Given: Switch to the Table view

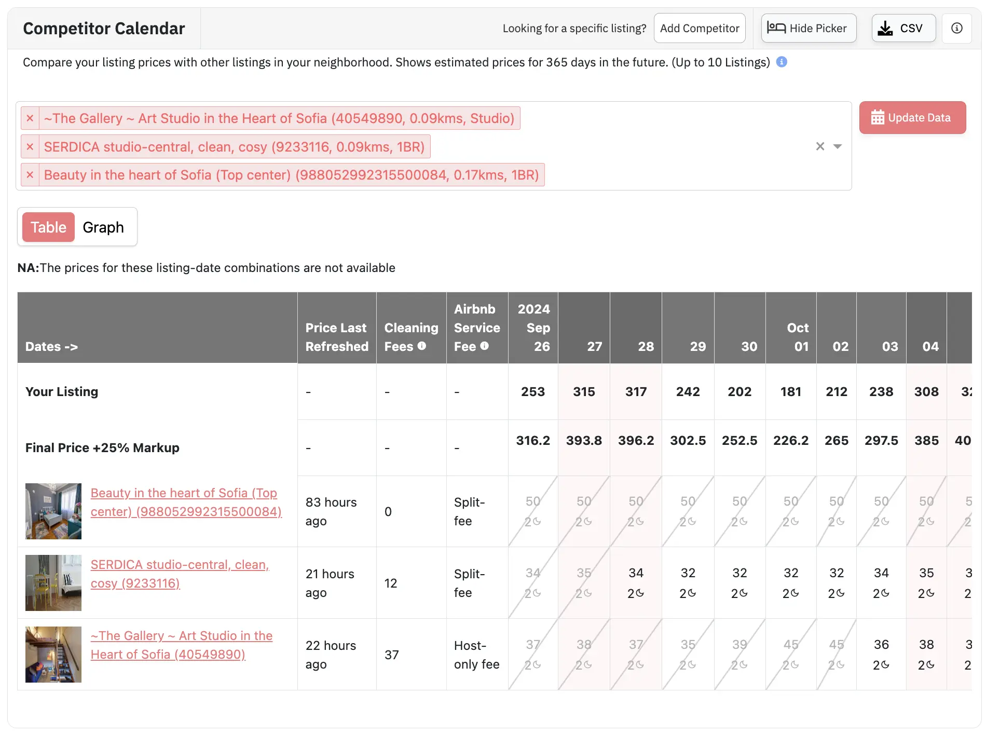Looking at the screenshot, I should (48, 227).
